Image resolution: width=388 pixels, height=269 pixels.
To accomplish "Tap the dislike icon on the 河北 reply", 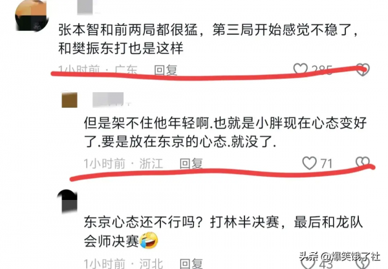I will coord(363,264).
